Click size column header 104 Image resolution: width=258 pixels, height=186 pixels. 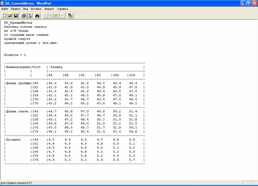[x=132, y=75]
